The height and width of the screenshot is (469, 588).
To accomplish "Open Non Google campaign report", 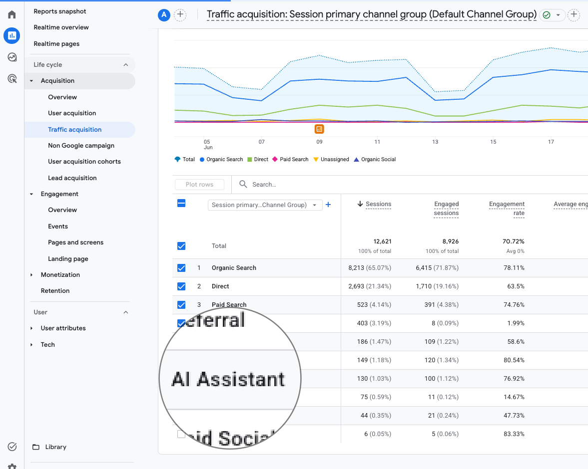I will [81, 146].
